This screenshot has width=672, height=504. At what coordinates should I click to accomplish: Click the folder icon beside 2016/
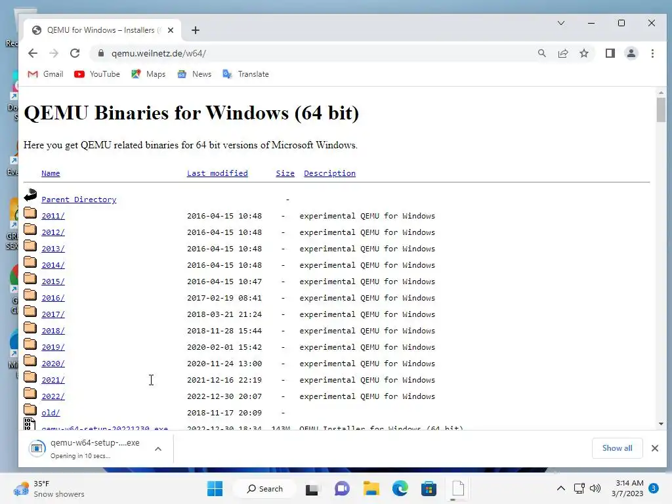point(30,295)
